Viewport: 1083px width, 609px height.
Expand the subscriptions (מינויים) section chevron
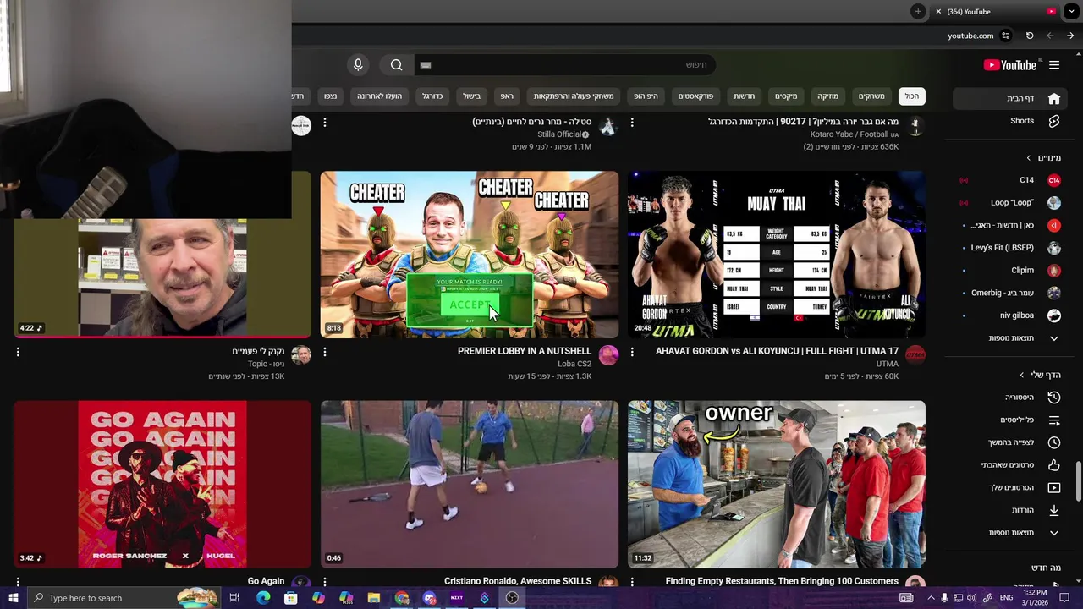click(x=1029, y=158)
